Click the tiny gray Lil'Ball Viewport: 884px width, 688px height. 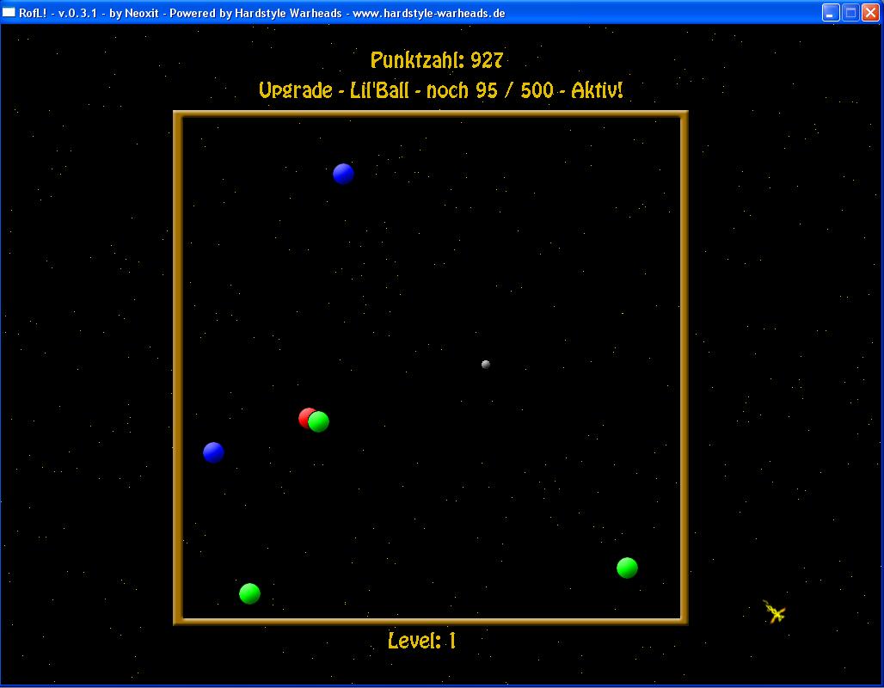point(486,365)
